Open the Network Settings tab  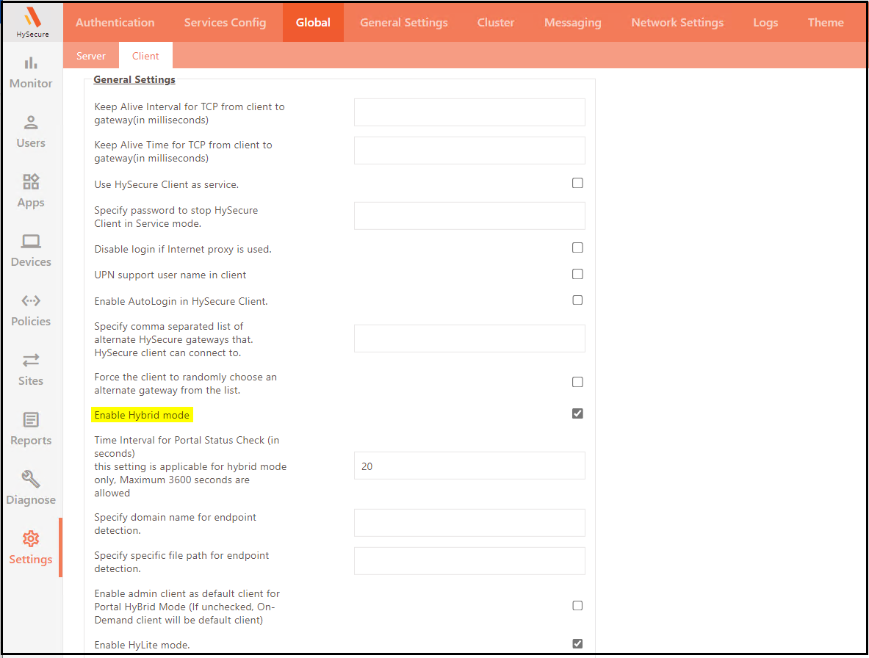tap(677, 23)
